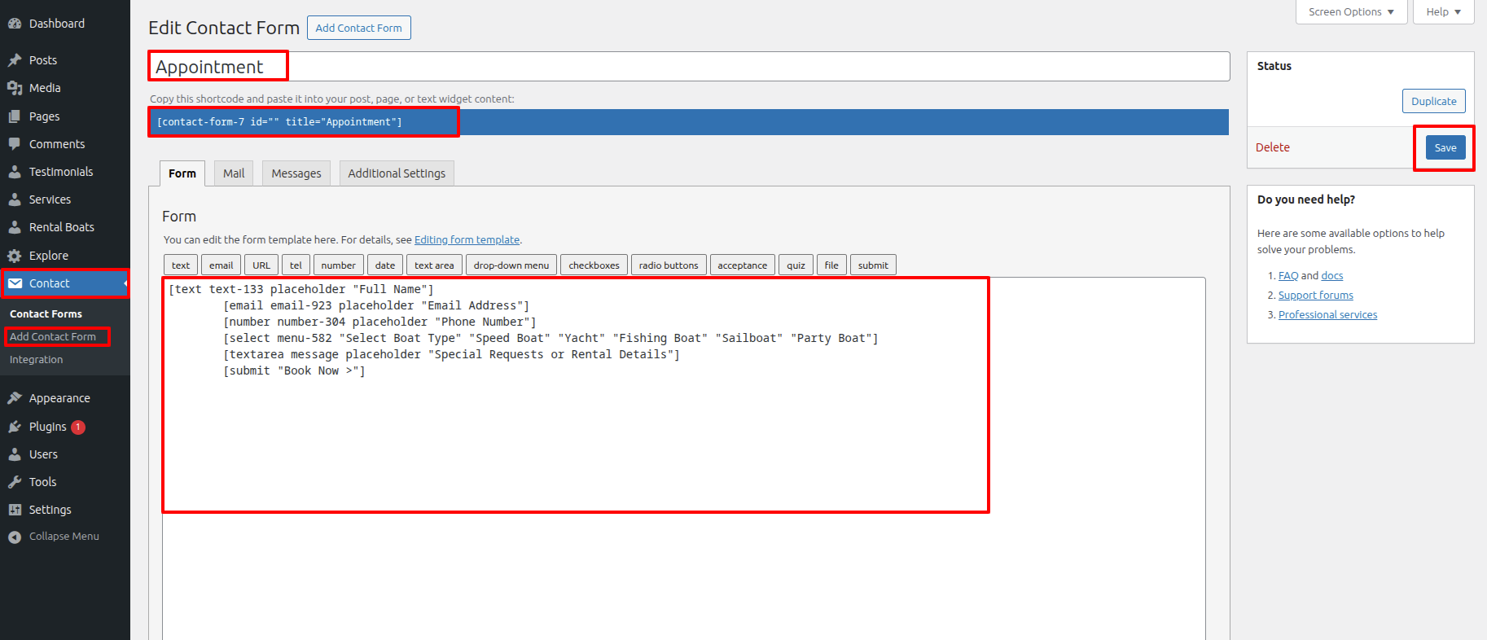Insert a drop-down menu form tag
Screen dimensions: 1487x640
click(511, 265)
